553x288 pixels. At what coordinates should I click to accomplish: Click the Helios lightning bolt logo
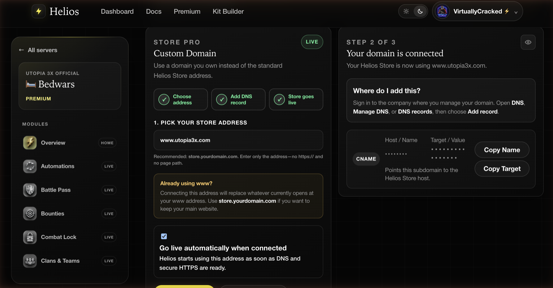click(x=39, y=11)
